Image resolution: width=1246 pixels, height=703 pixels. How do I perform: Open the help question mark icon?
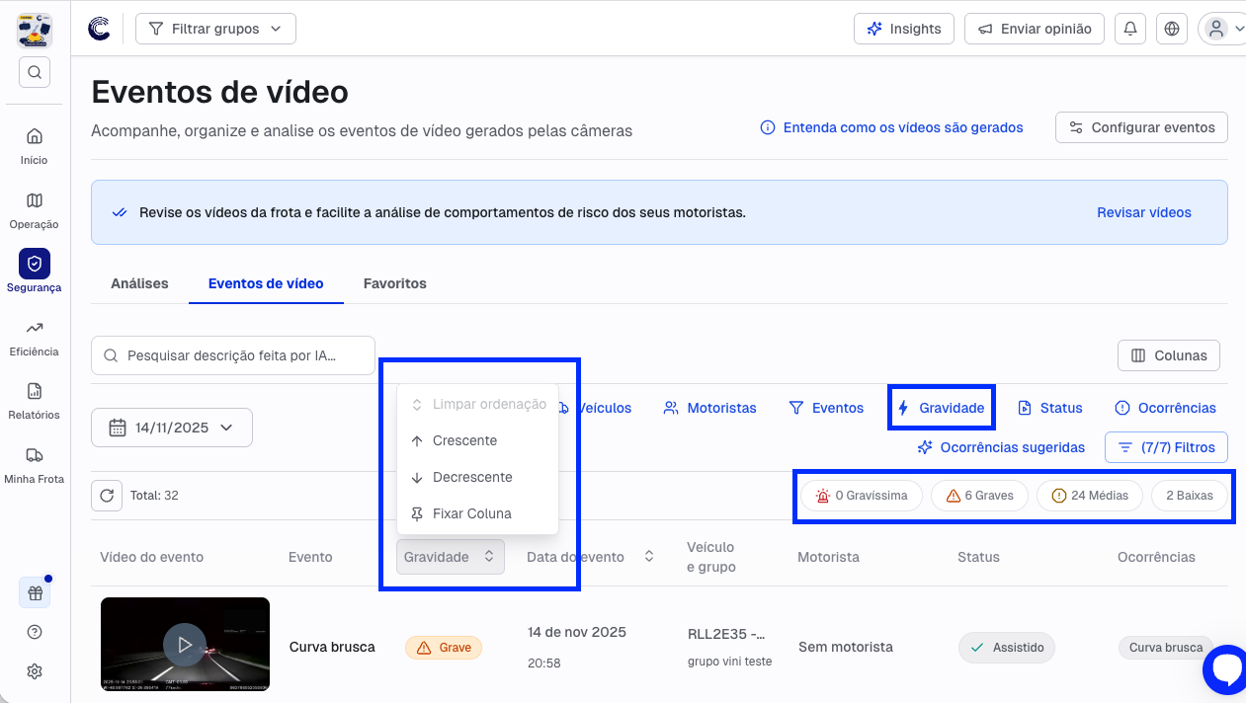[x=35, y=632]
